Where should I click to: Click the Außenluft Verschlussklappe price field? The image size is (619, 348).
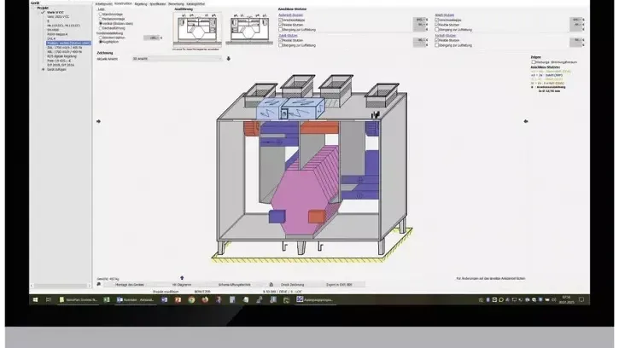[x=420, y=20]
